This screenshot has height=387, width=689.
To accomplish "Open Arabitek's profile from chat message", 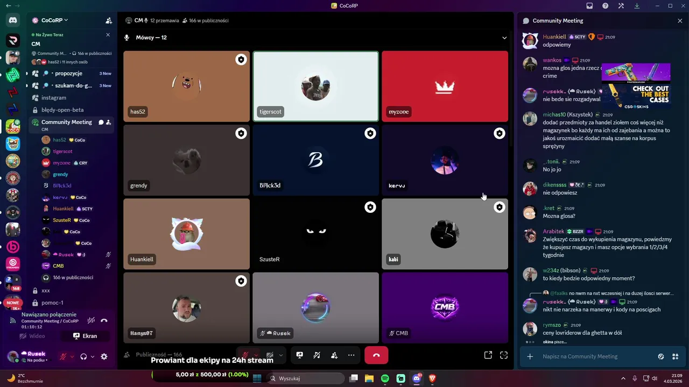I will pos(553,232).
